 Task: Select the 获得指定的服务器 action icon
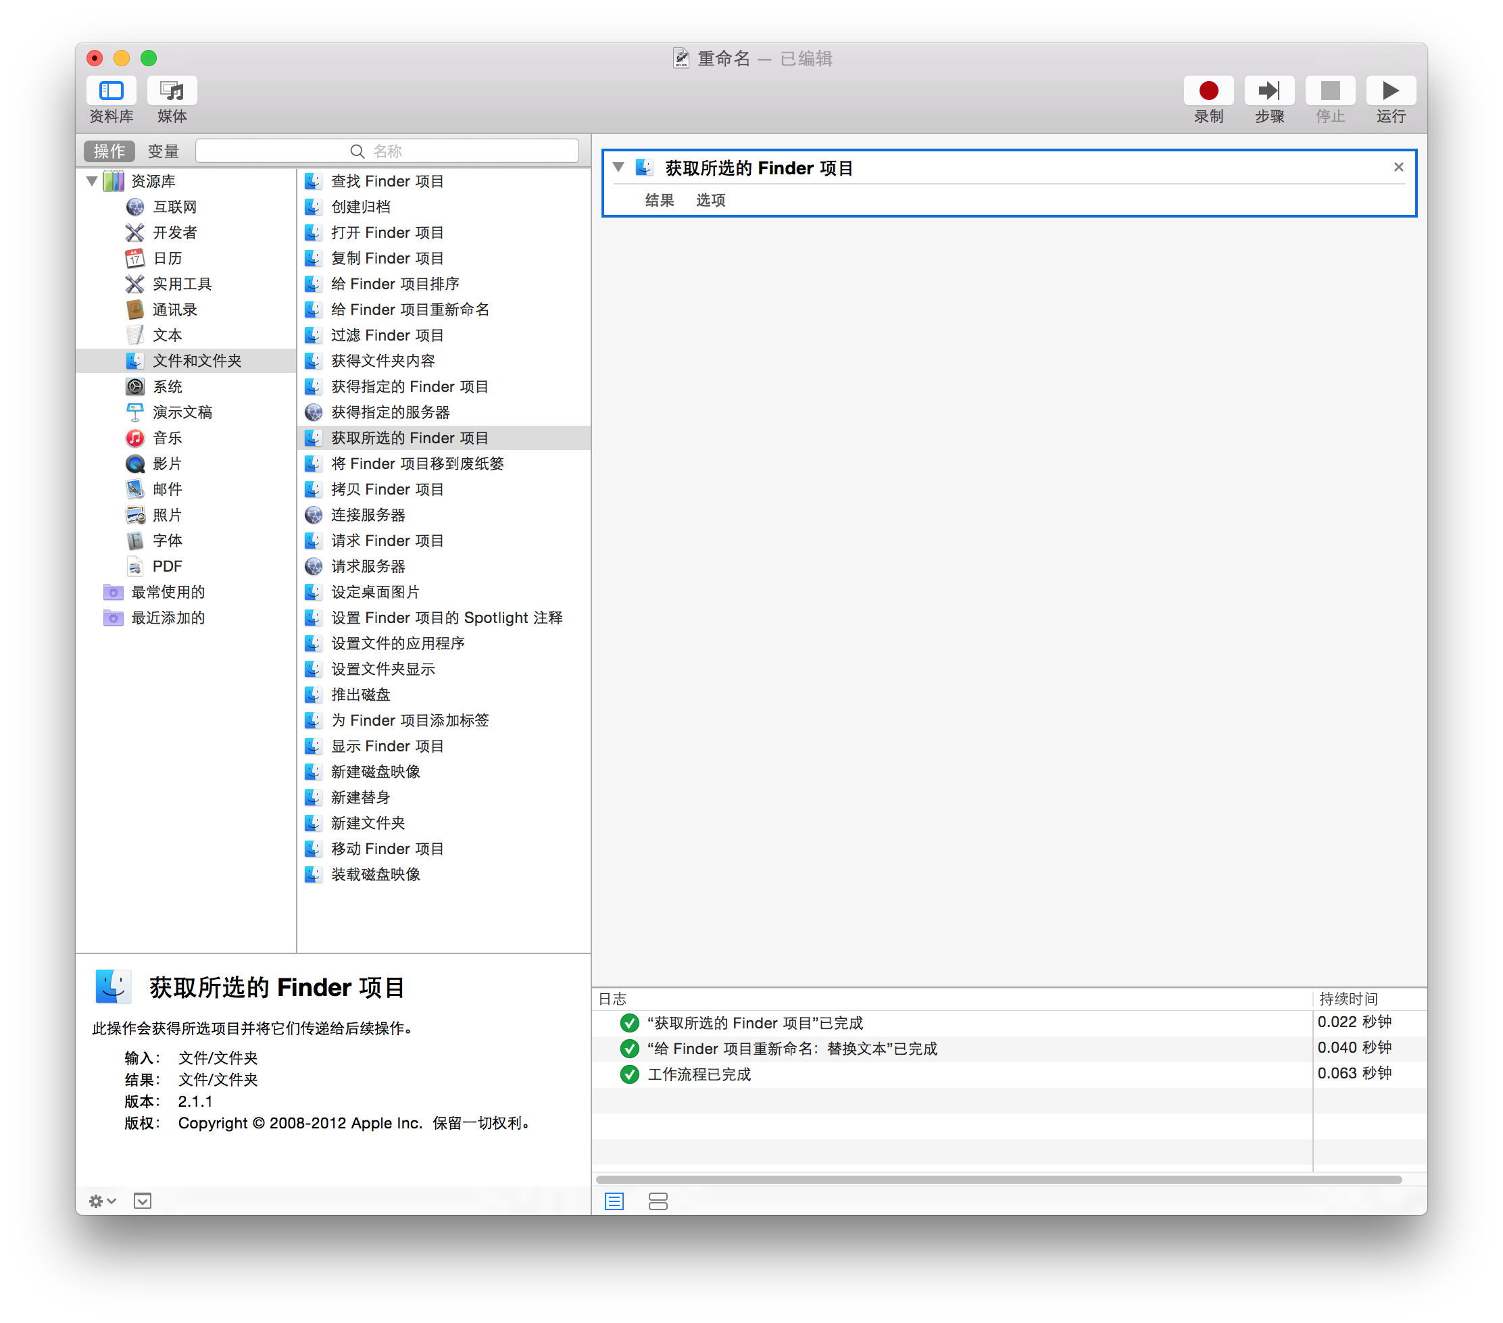tap(314, 412)
